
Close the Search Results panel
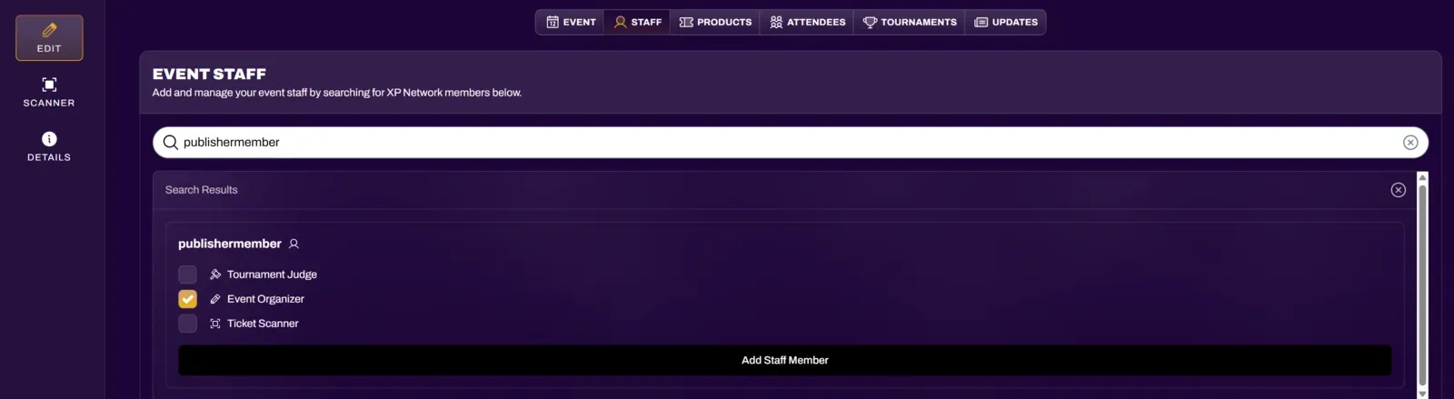pos(1398,190)
